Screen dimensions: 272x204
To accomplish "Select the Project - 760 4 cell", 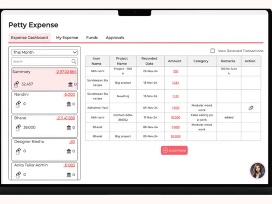I will 123,71.
